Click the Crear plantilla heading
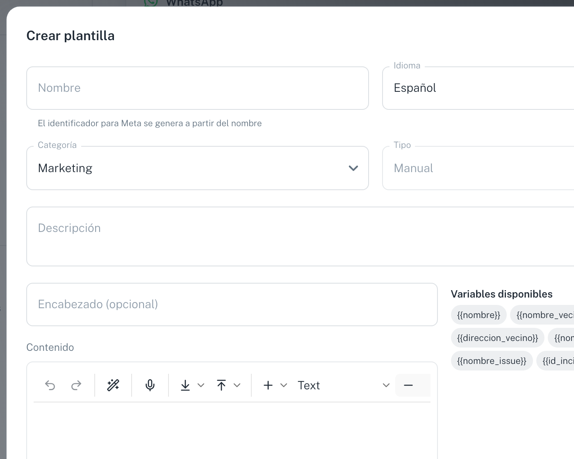The image size is (574, 459). tap(71, 36)
